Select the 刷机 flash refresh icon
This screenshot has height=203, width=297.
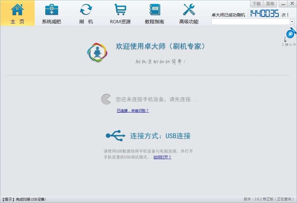pos(86,10)
